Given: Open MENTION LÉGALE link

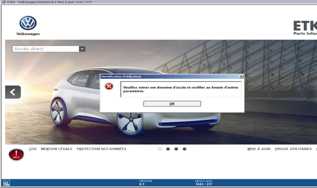Looking at the screenshot, I should pyautogui.click(x=57, y=149).
